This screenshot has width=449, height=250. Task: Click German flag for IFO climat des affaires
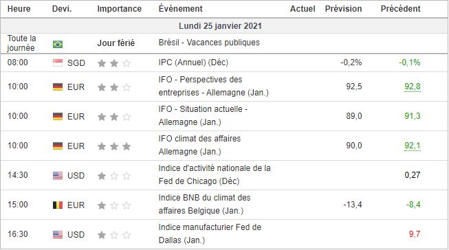click(58, 146)
